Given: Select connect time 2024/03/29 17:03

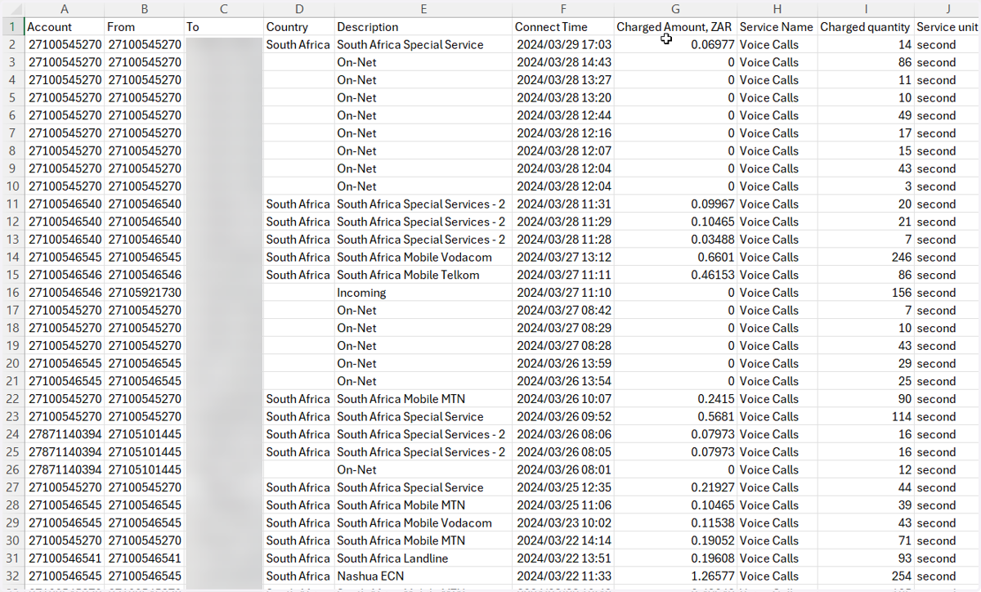Looking at the screenshot, I should [x=562, y=44].
